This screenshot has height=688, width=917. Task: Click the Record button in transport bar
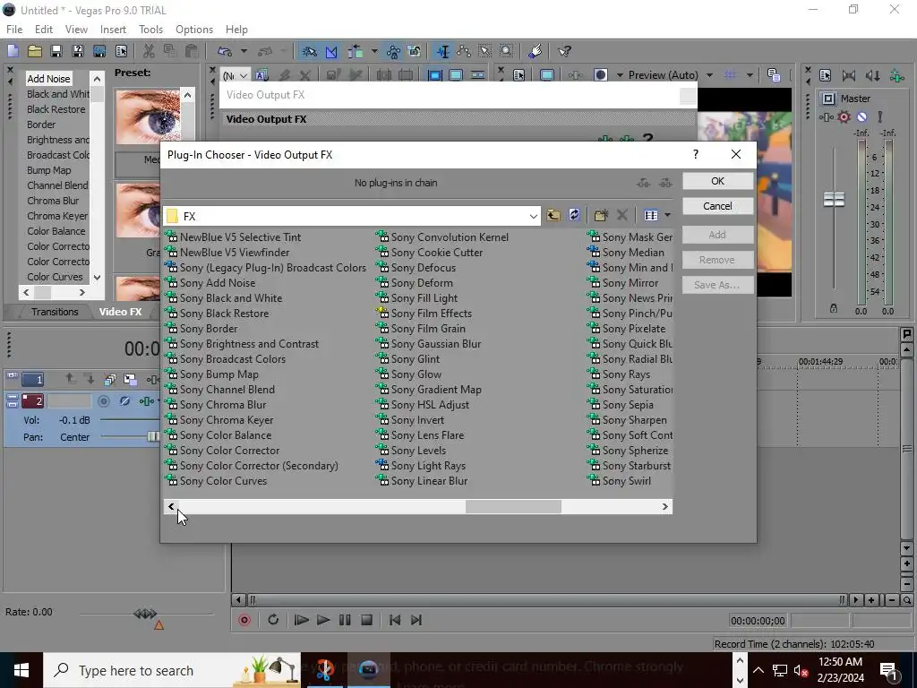click(244, 620)
